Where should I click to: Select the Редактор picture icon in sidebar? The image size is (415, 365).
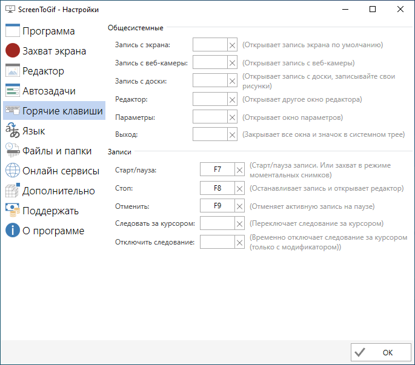point(13,70)
